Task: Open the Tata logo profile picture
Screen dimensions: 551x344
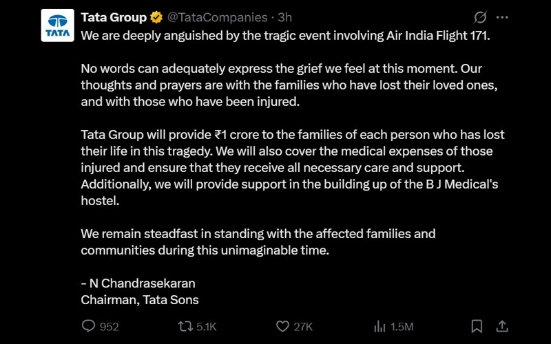Action: (58, 25)
